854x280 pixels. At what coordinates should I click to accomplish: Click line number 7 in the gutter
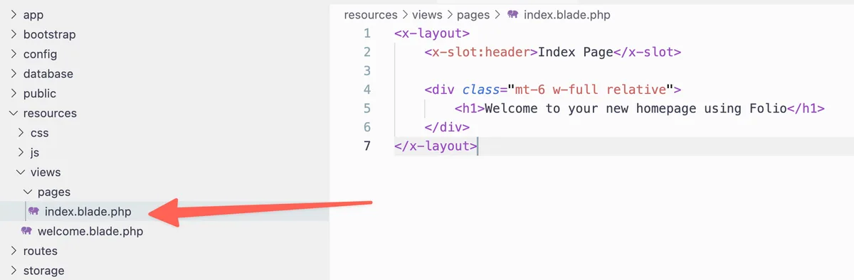367,146
